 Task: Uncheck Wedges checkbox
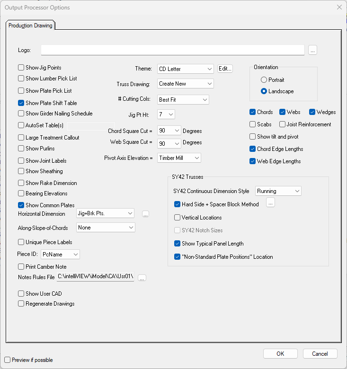coord(312,112)
